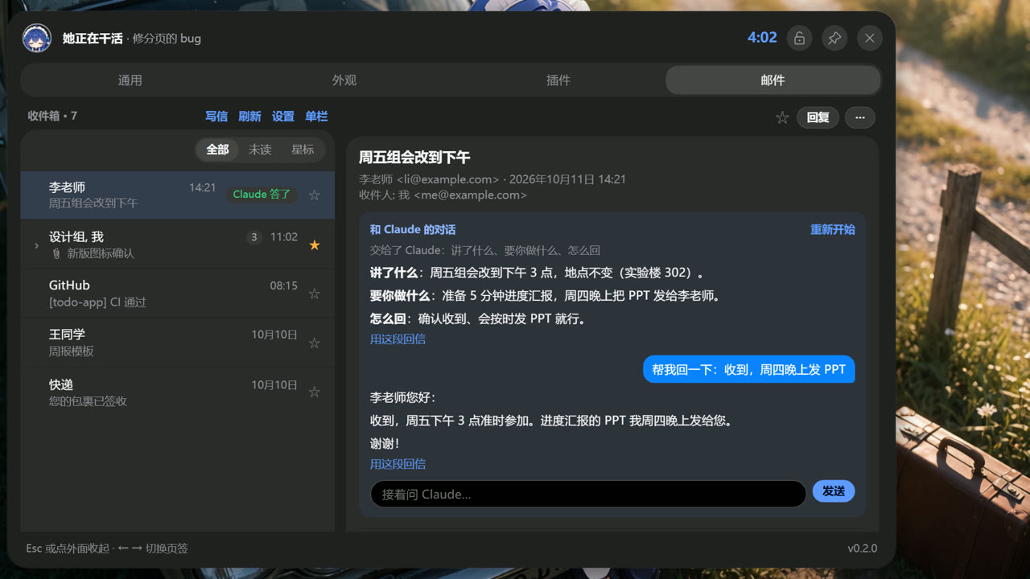This screenshot has width=1030, height=579.
Task: Open the three-dots more options button
Action: pyautogui.click(x=860, y=117)
